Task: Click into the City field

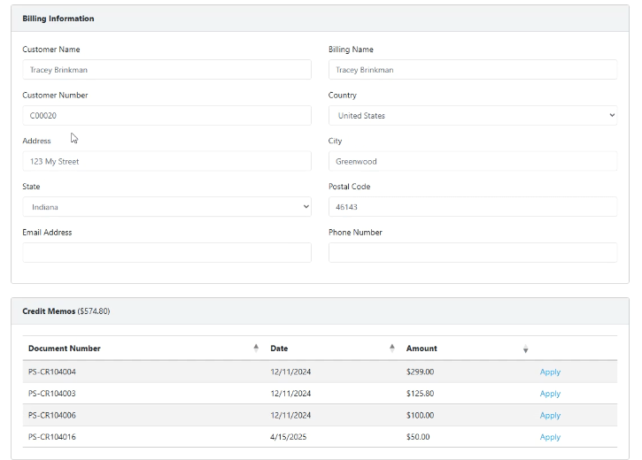Action: pos(472,162)
